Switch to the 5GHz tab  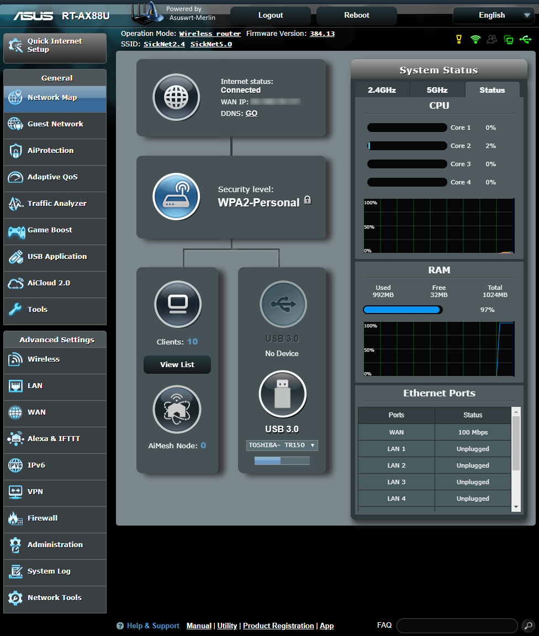click(x=437, y=89)
